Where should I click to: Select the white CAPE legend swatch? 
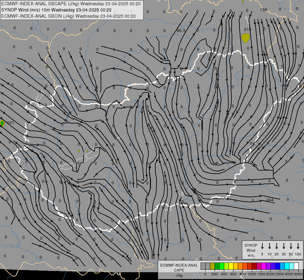click(297, 266)
